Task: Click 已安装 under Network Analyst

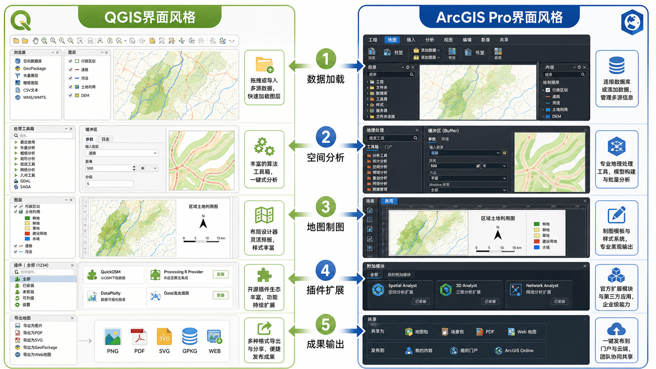Action: [x=559, y=302]
